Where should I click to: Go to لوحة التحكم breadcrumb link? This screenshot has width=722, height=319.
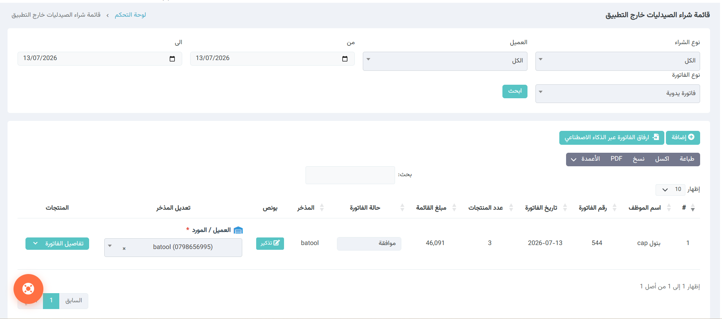(x=130, y=15)
